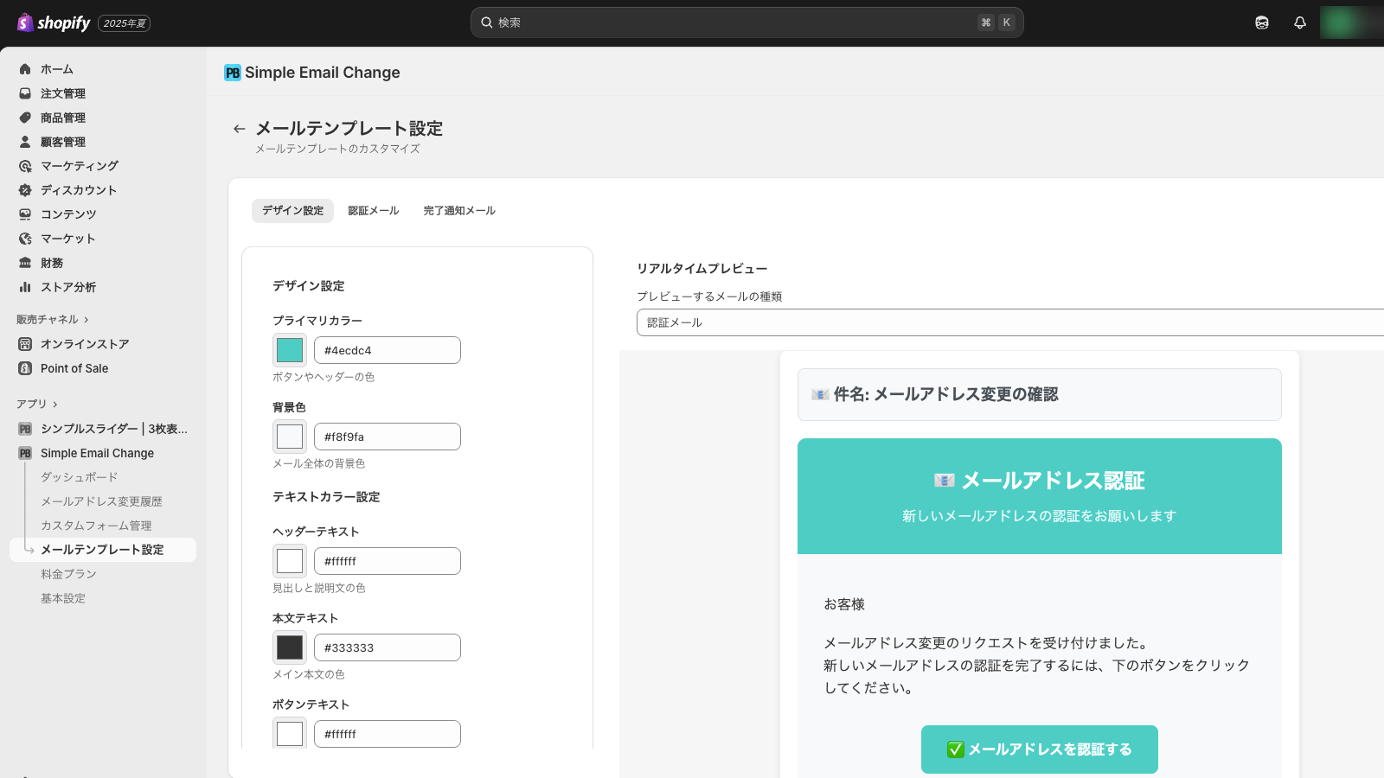Click the Home icon in sidebar
This screenshot has width=1384, height=778.
pyautogui.click(x=25, y=69)
